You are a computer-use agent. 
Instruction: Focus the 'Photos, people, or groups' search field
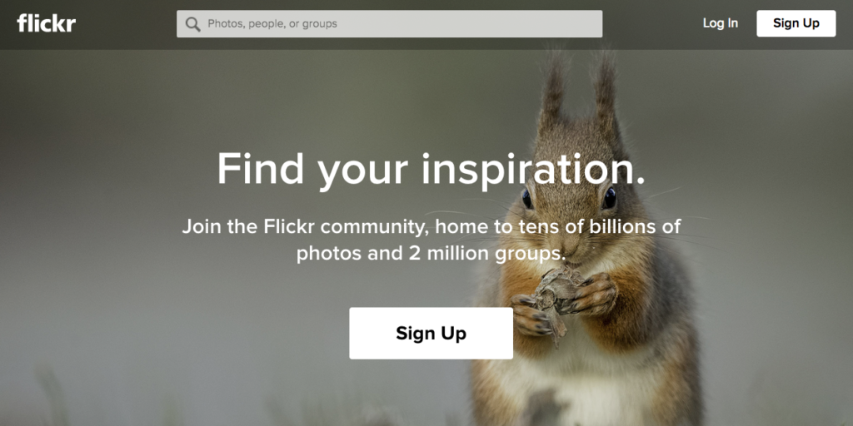pyautogui.click(x=389, y=24)
